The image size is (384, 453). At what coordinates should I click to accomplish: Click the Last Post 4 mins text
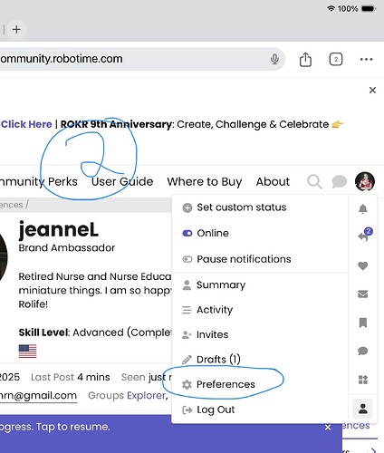tap(71, 377)
